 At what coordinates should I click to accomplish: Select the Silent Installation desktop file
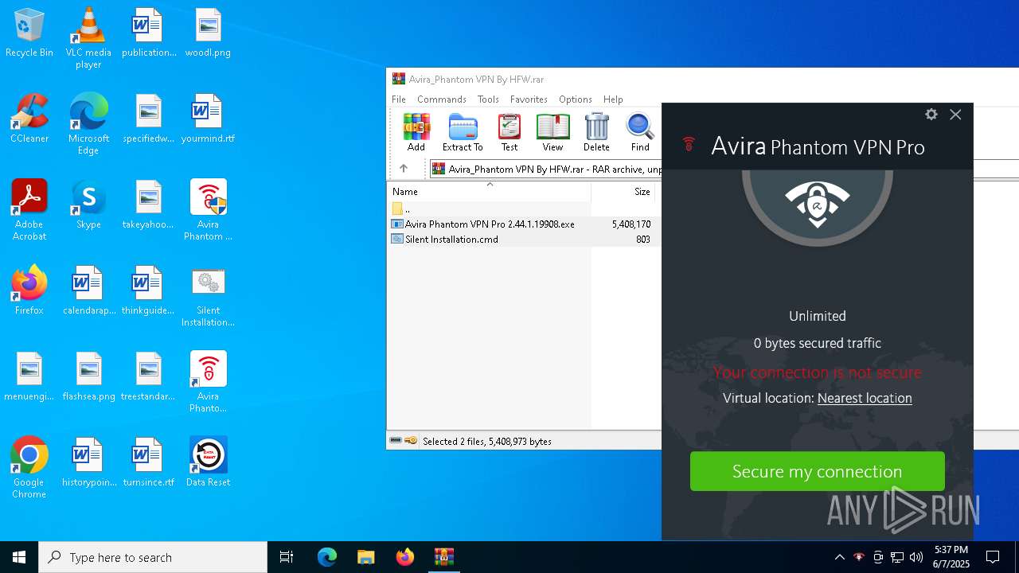pos(208,297)
